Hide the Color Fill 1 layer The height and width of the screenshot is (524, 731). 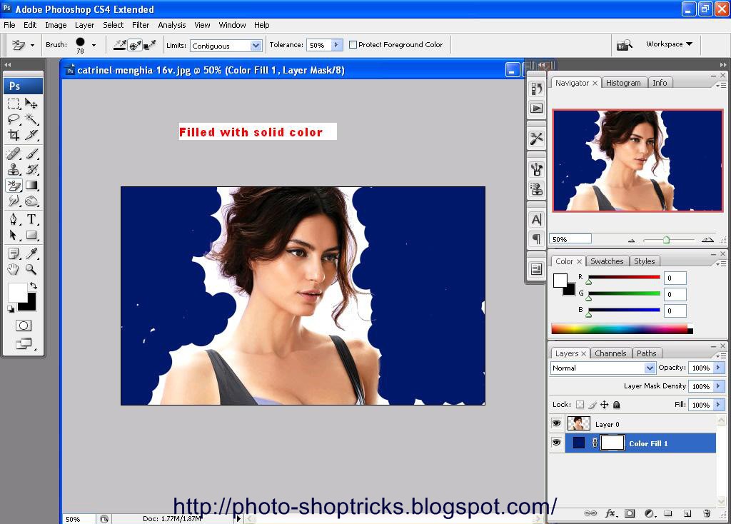(x=556, y=443)
